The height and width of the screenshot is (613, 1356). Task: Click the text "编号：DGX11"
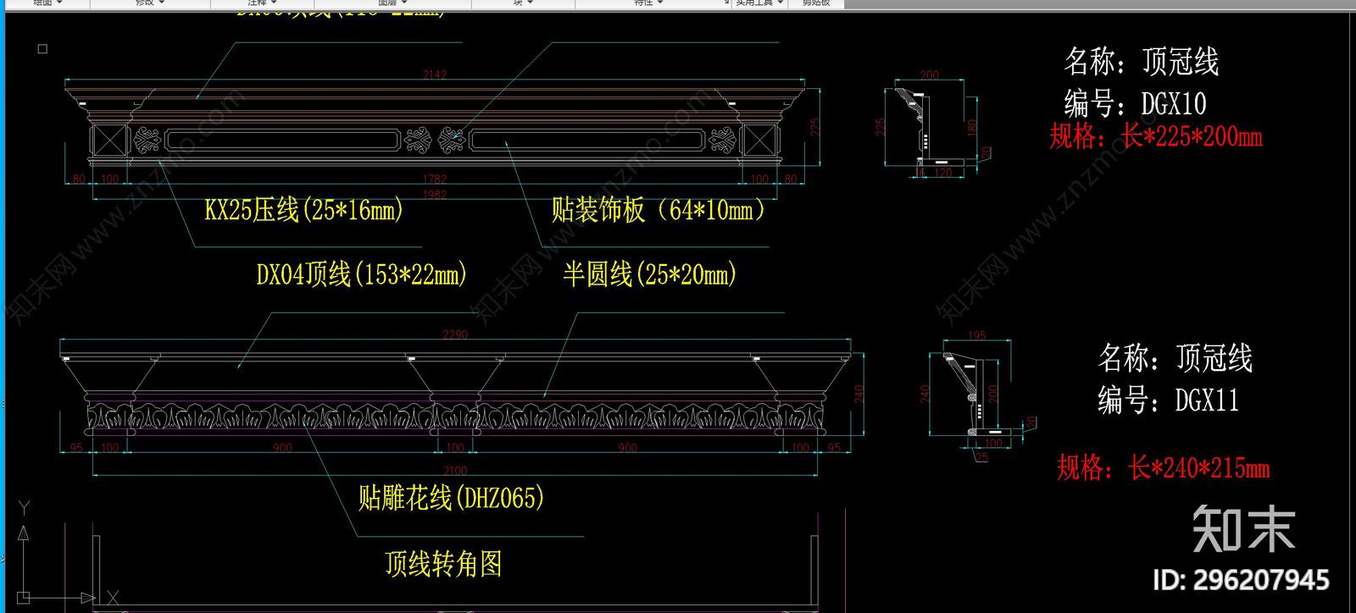pyautogui.click(x=1169, y=400)
